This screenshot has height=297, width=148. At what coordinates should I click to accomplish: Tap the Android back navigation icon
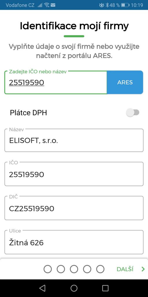[42, 288]
